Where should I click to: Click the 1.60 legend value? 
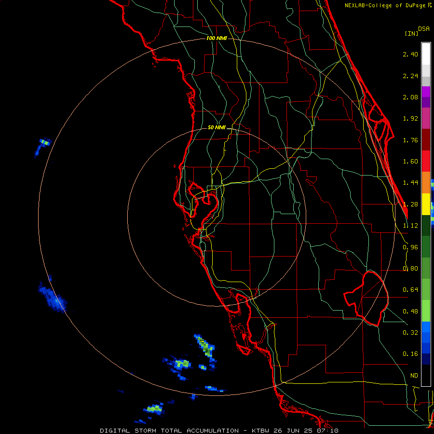click(410, 162)
